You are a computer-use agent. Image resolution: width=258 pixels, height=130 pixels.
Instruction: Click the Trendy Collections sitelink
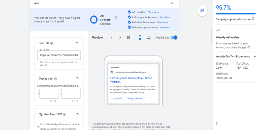(x=135, y=98)
